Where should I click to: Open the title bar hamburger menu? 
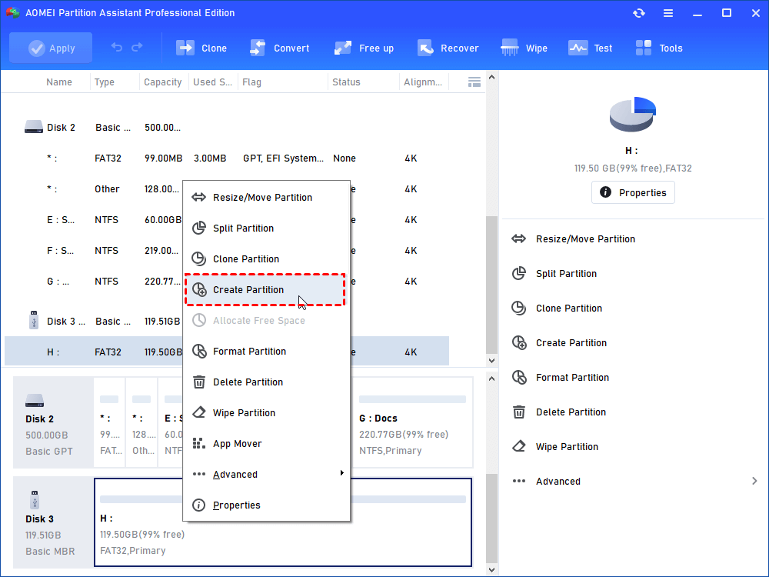668,13
